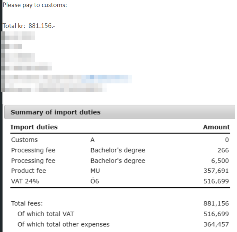Select the total fees amount 881,156
Screen dimensions: 237x232
click(216, 203)
